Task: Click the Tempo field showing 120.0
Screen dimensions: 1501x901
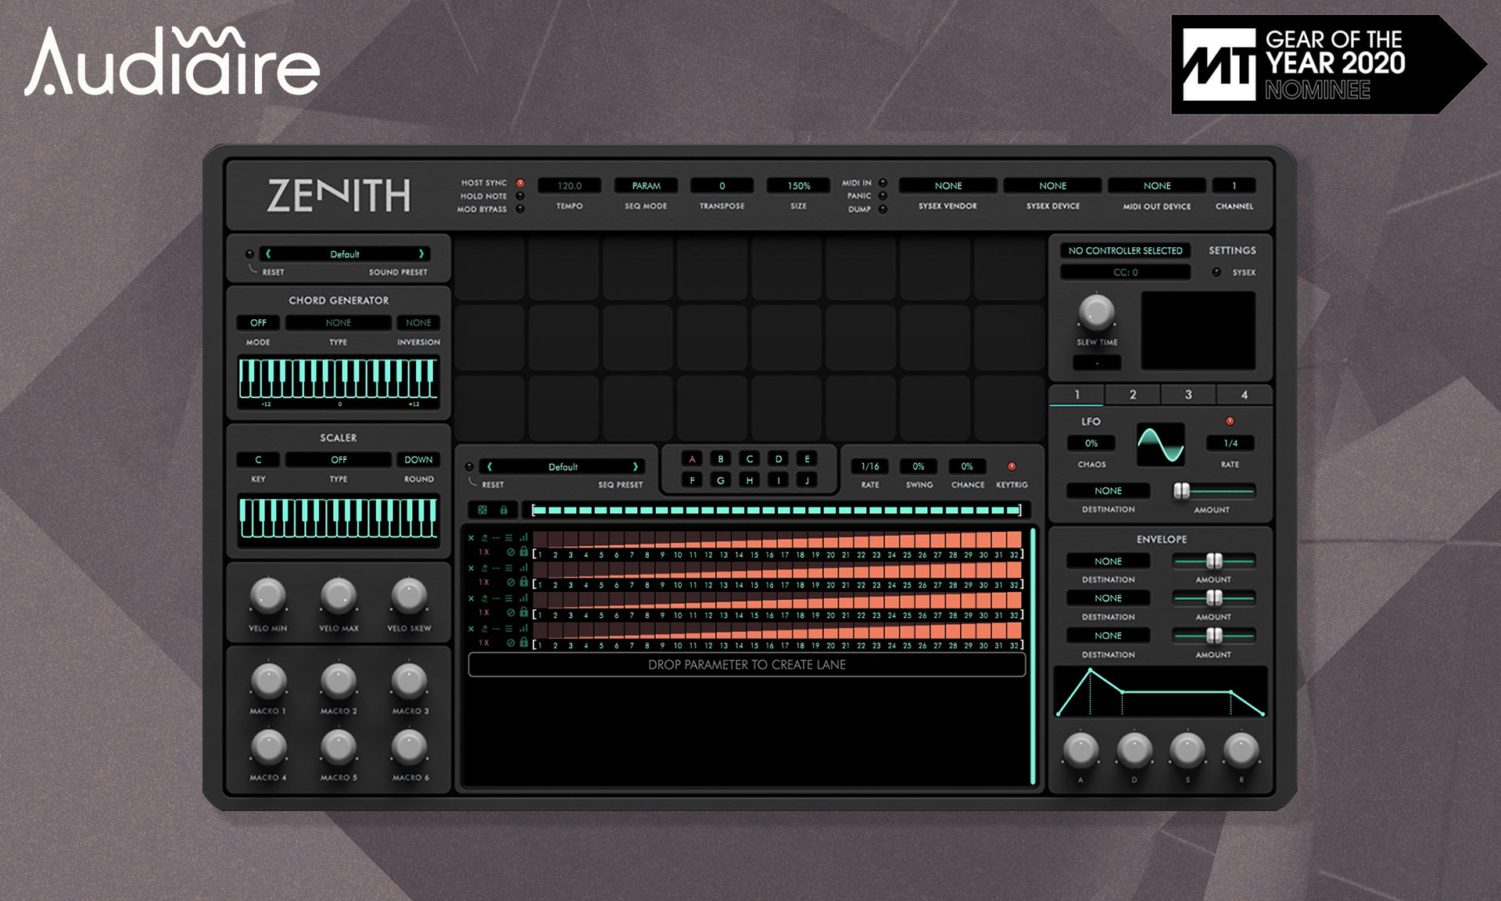Action: tap(570, 186)
